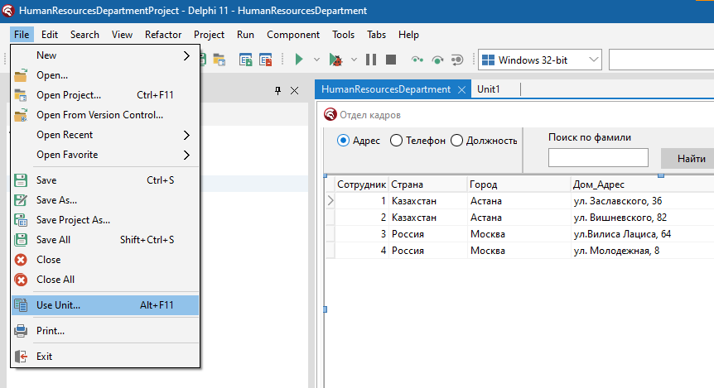
Task: Click the surname search input field
Action: click(x=598, y=157)
